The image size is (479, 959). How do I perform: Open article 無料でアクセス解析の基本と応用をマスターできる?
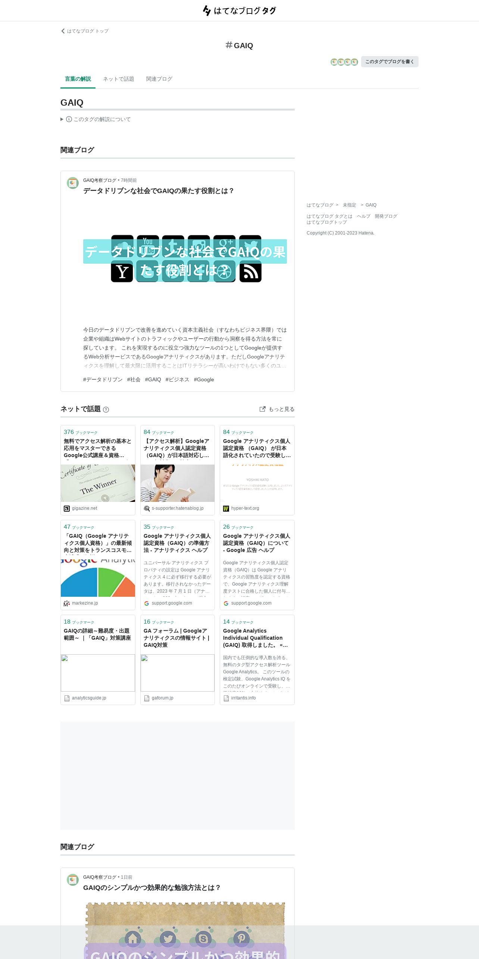98,448
